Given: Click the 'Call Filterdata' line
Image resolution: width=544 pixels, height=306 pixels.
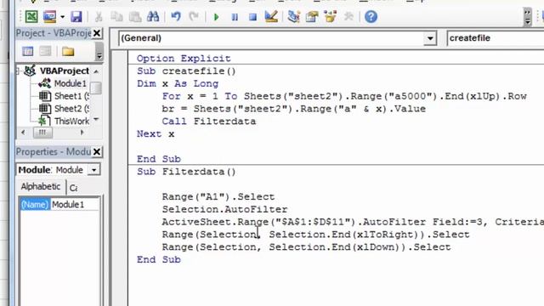Looking at the screenshot, I should click(x=208, y=121).
